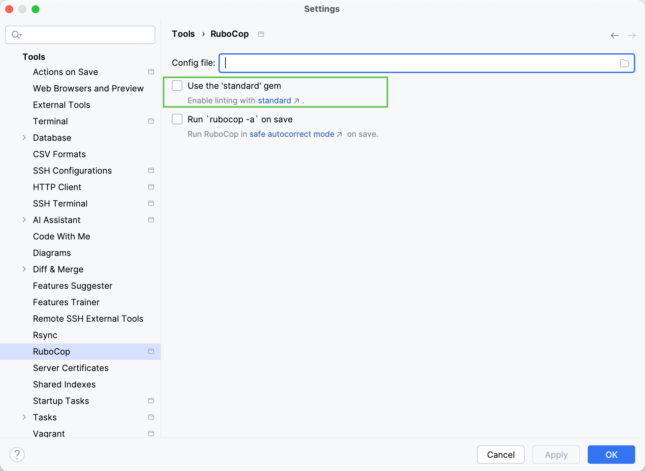This screenshot has height=471, width=645.
Task: Click the project-level icon beside AI Assistant
Action: coord(151,220)
